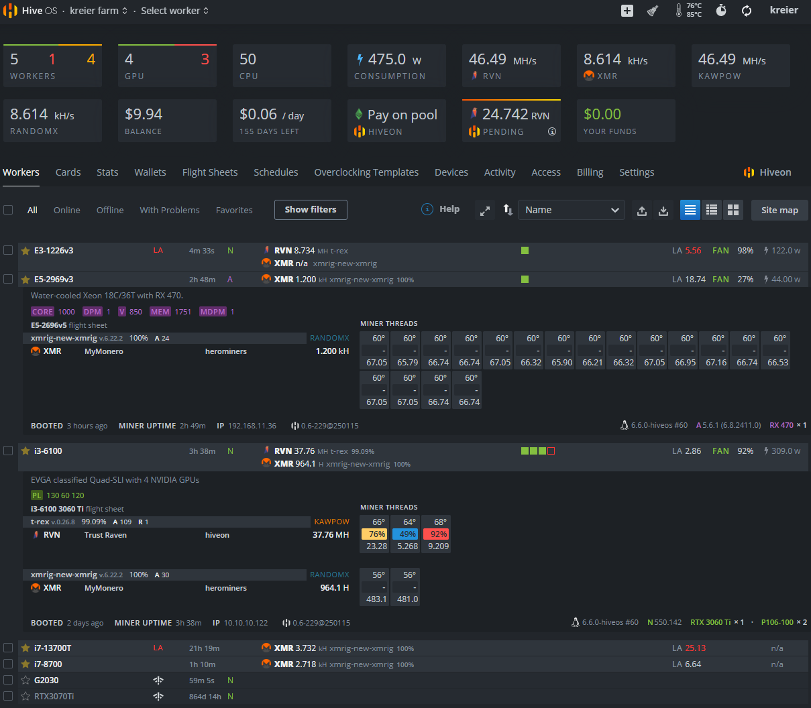Screen dimensions: 811x708
Task: Click the red GPU status square on i3-6100
Action: pyautogui.click(x=551, y=451)
